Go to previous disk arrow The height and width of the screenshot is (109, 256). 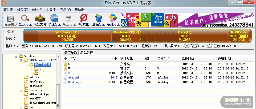[9, 31]
